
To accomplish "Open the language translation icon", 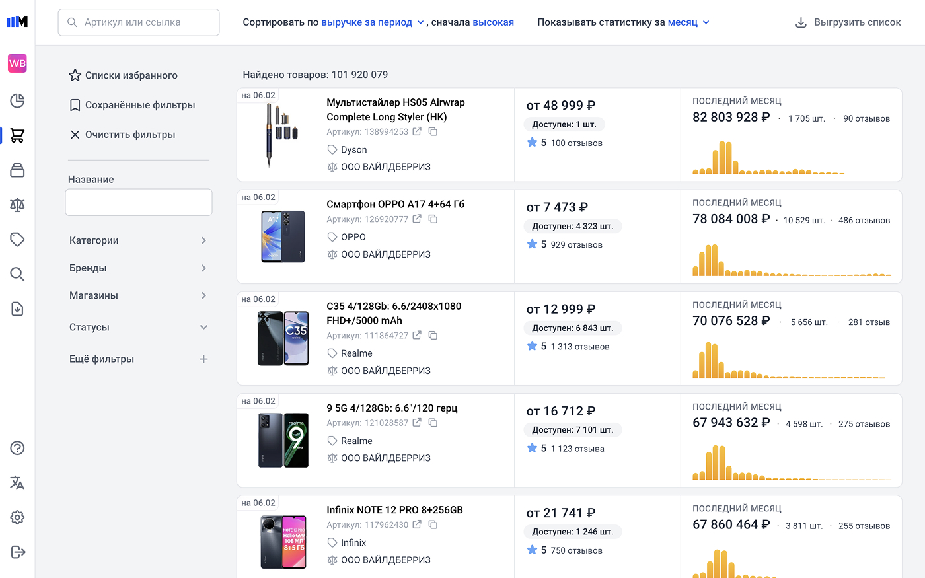I will coord(17,483).
